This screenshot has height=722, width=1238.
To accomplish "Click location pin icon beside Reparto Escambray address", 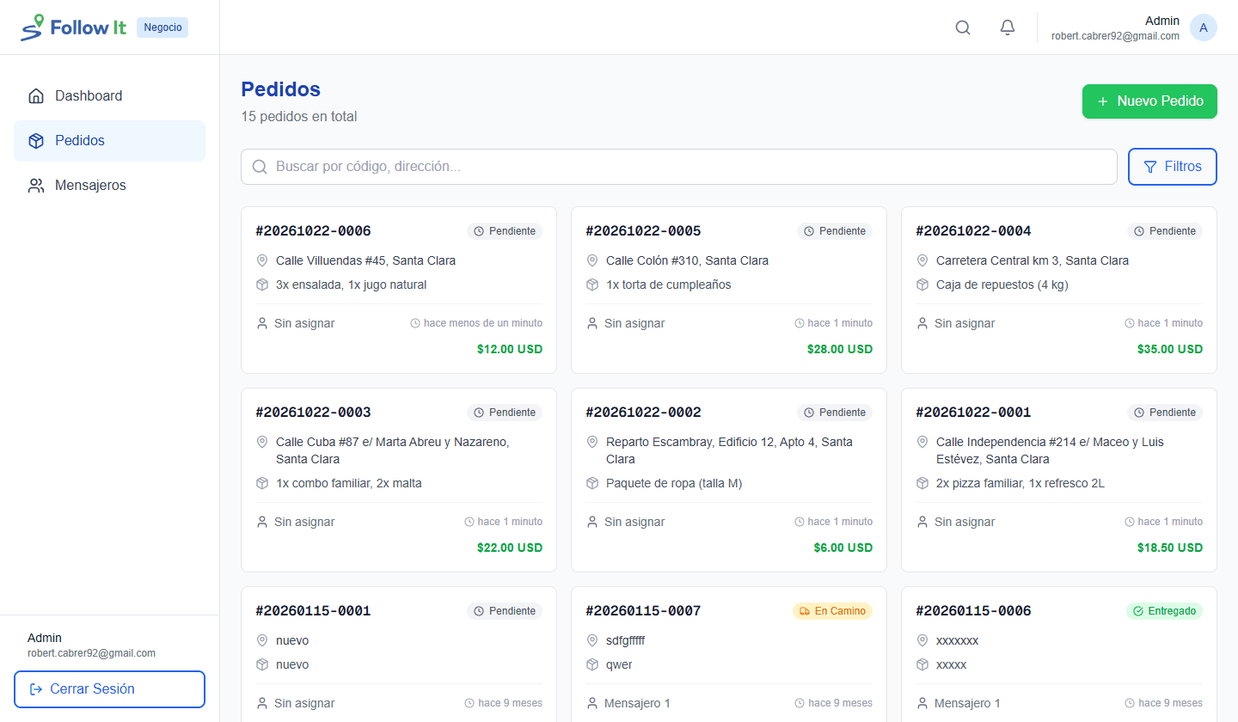I will (x=592, y=442).
